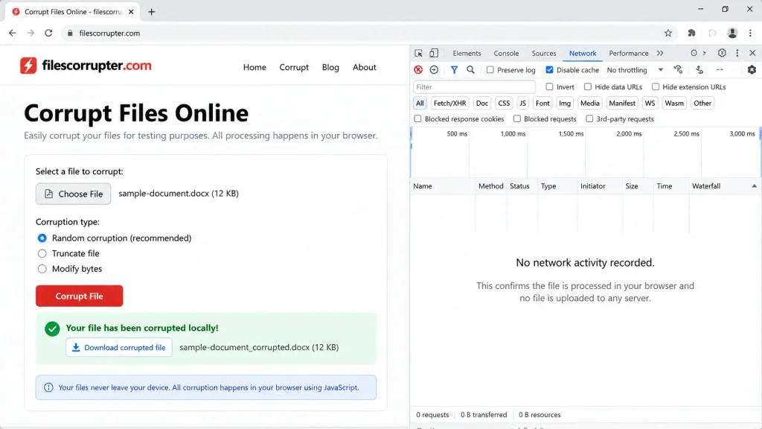Image resolution: width=762 pixels, height=429 pixels.
Task: Check the Blocked requests checkbox
Action: pos(517,118)
